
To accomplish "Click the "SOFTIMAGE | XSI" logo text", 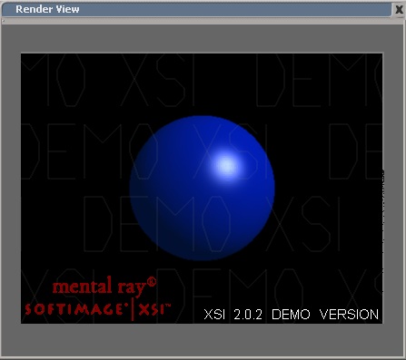I will point(98,309).
